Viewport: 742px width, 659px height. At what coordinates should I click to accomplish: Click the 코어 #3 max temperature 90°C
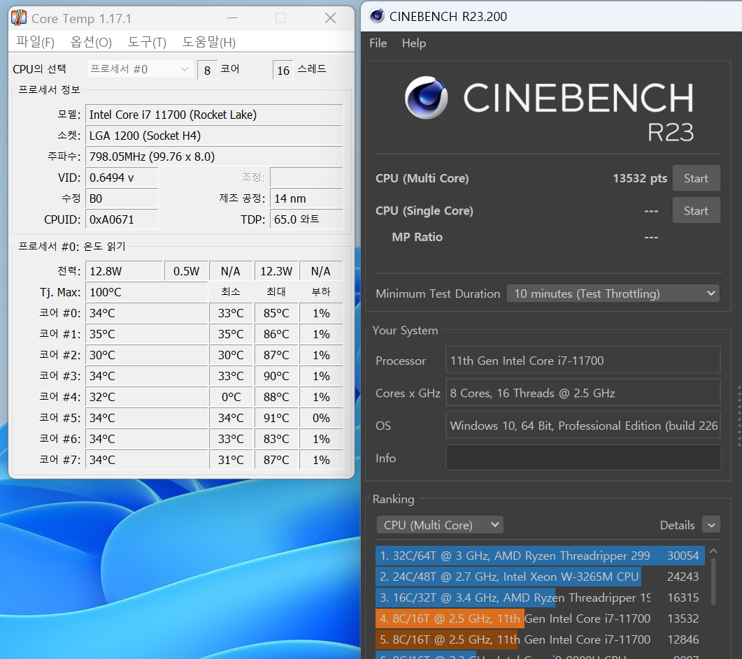point(276,376)
